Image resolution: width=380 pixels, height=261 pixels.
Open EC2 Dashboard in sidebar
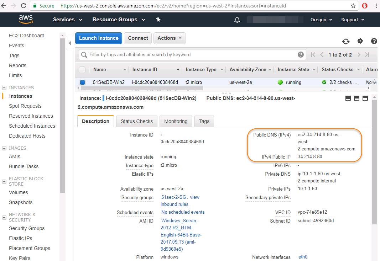[x=27, y=36]
